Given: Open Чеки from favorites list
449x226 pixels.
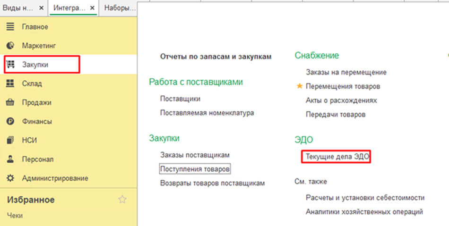Looking at the screenshot, I should pos(15,216).
